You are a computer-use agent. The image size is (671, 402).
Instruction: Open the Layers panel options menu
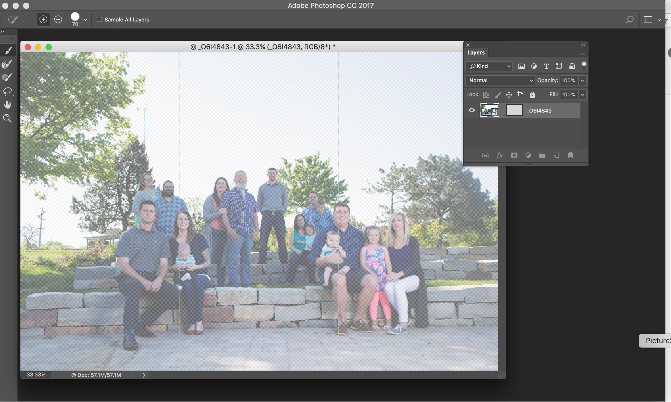pos(583,53)
